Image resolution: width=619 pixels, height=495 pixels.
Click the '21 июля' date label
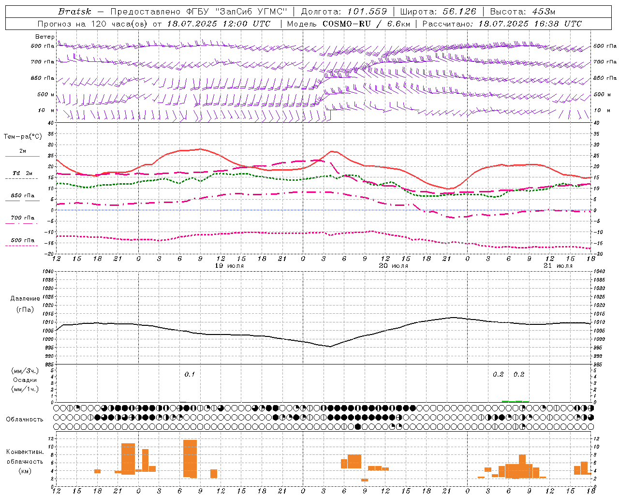tap(558, 266)
